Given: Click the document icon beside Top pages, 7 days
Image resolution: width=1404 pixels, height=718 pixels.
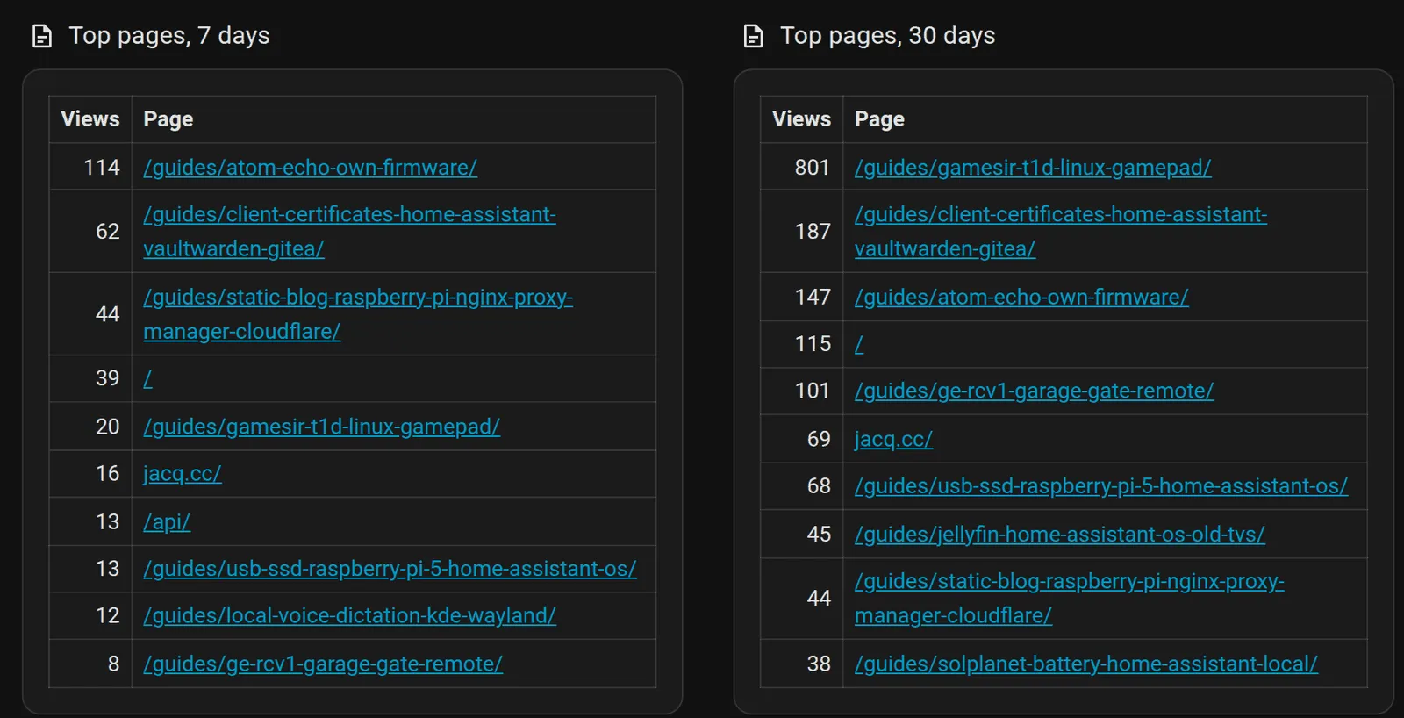Looking at the screenshot, I should coord(42,36).
